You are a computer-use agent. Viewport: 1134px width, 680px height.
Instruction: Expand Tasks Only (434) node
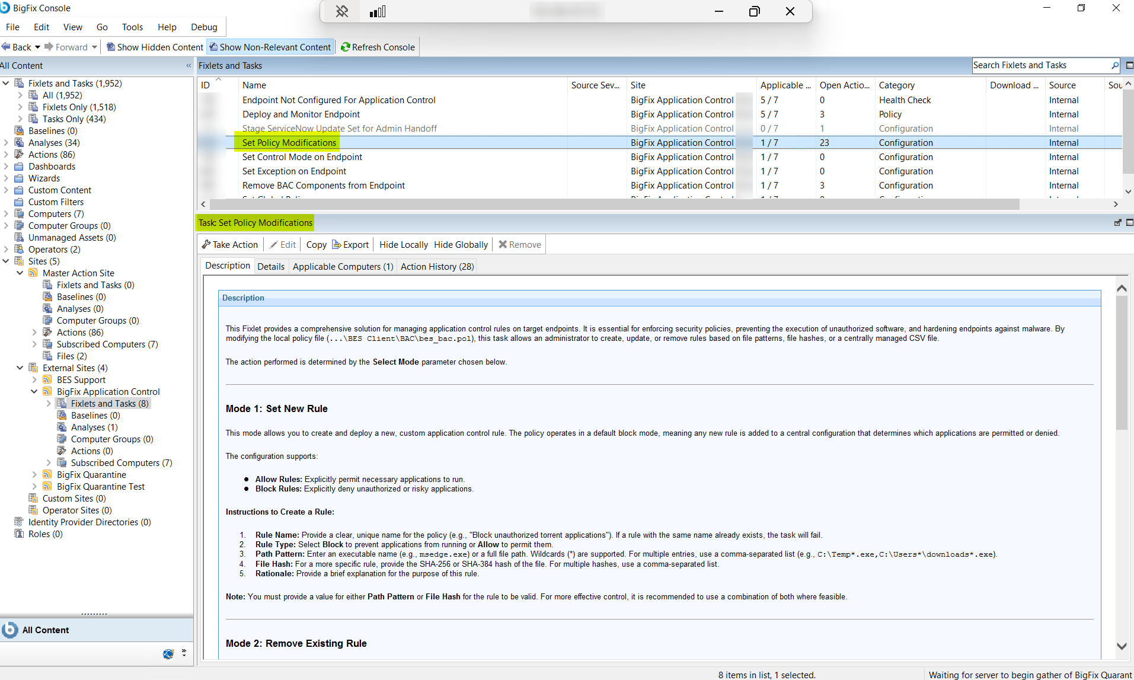click(x=20, y=119)
